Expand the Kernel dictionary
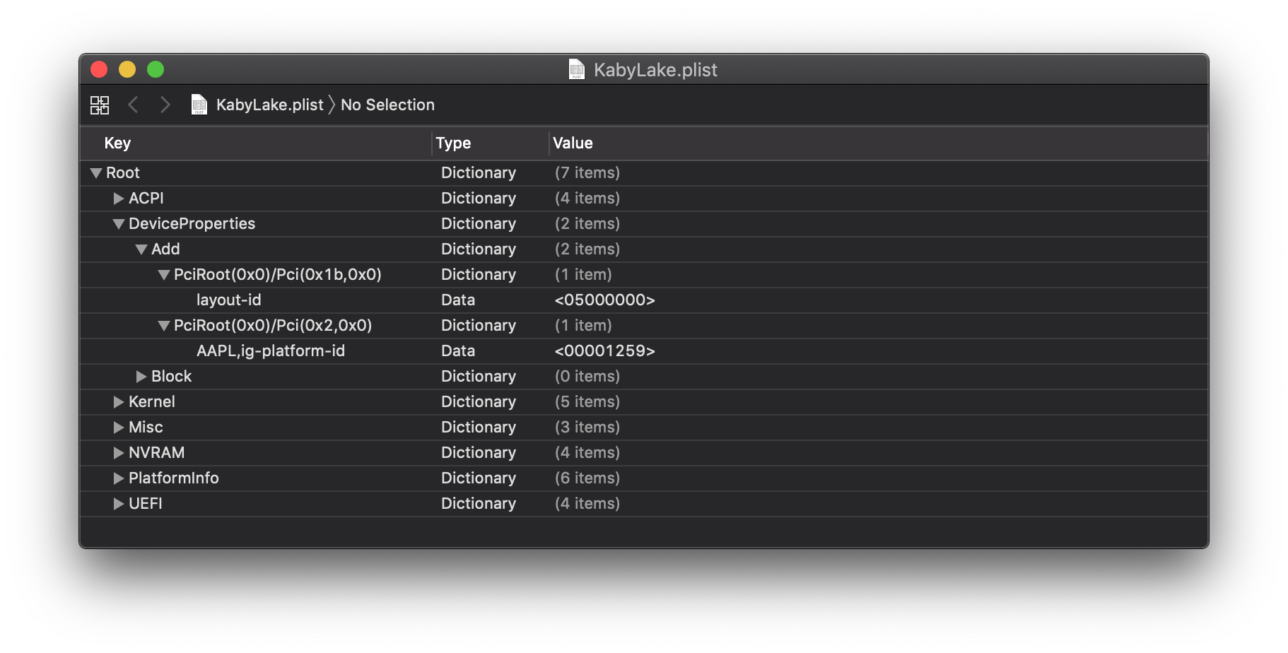The image size is (1288, 653). tap(117, 401)
